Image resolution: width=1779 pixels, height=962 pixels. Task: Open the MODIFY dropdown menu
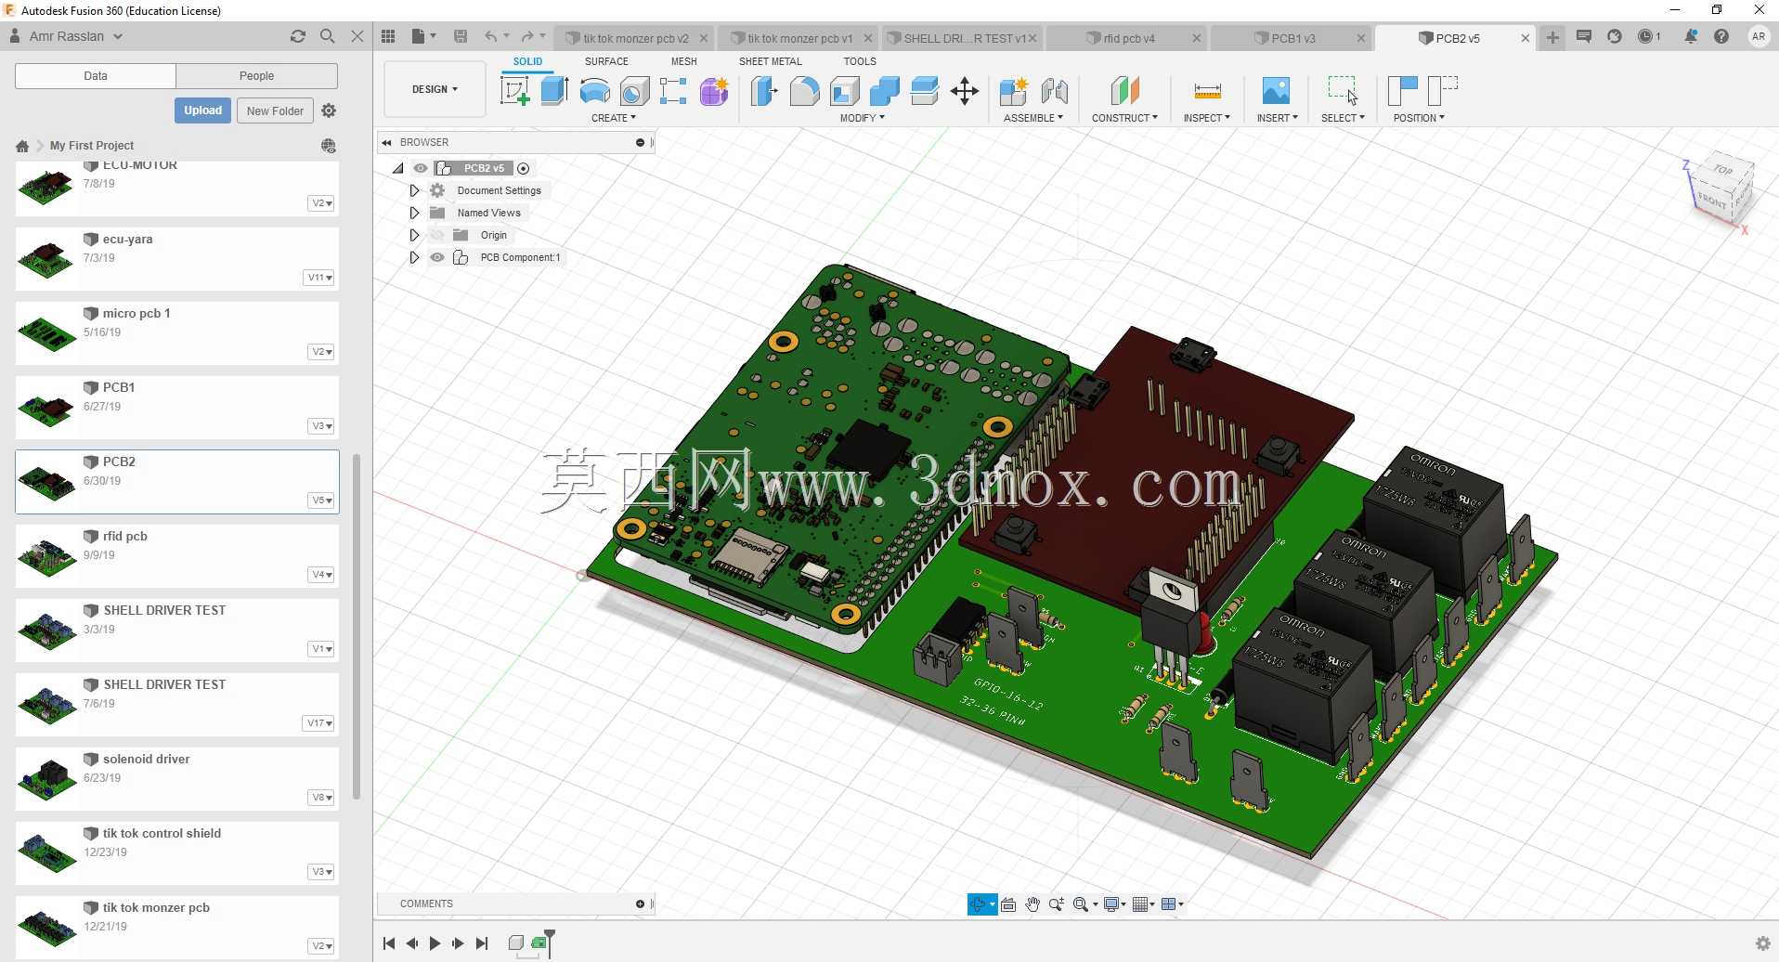863,118
